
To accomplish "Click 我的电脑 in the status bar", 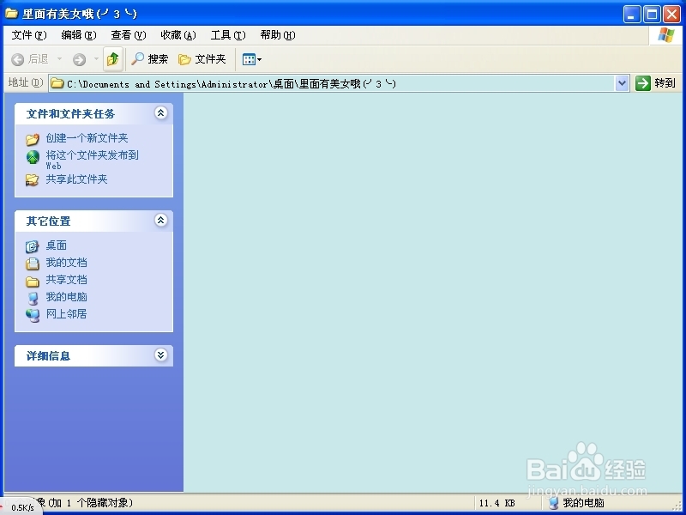I will [578, 503].
